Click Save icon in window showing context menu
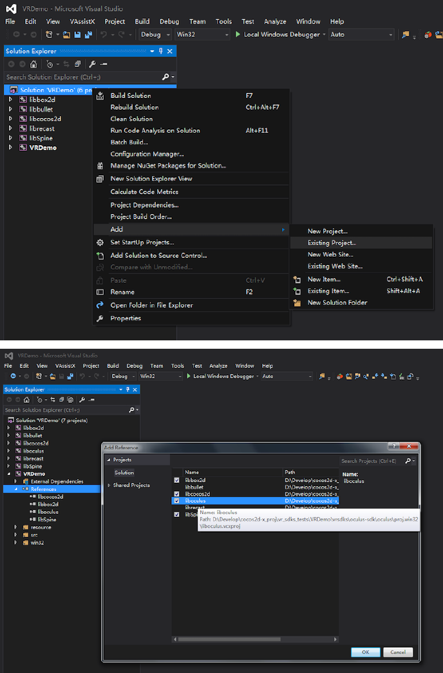Viewport: 443px width, 673px height. 78,34
